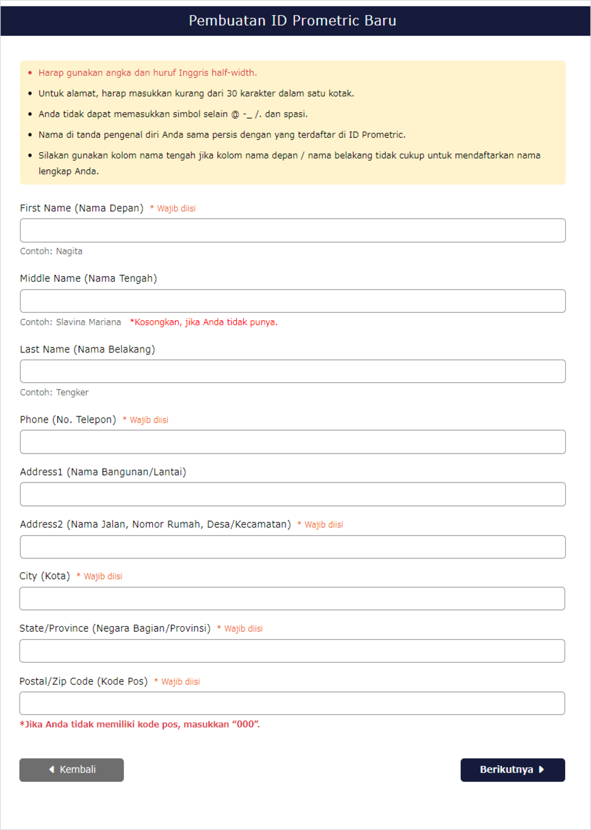Screen dimensions: 591x830
Task: Click the Address2 street name input
Action: (x=292, y=547)
